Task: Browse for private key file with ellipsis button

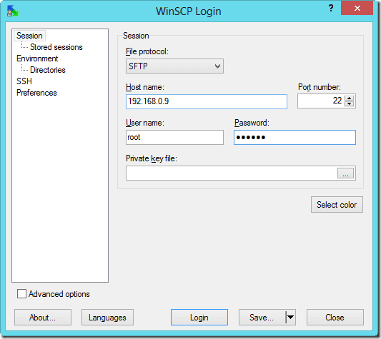Action: click(345, 173)
